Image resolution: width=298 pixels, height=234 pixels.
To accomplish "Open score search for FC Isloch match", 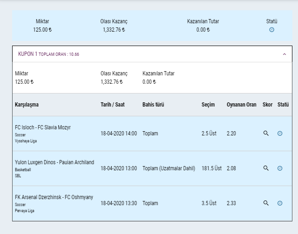I will [266, 134].
